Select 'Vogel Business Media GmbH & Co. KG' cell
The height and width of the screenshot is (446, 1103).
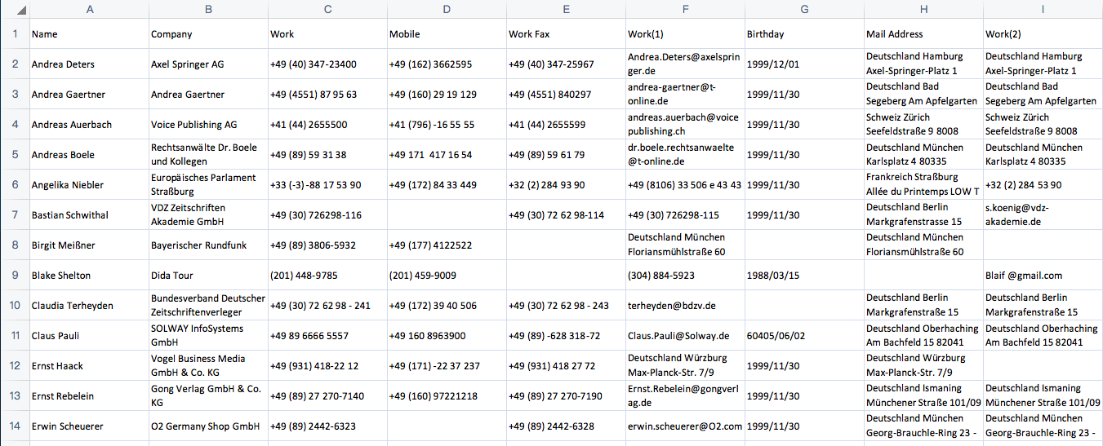pyautogui.click(x=208, y=366)
